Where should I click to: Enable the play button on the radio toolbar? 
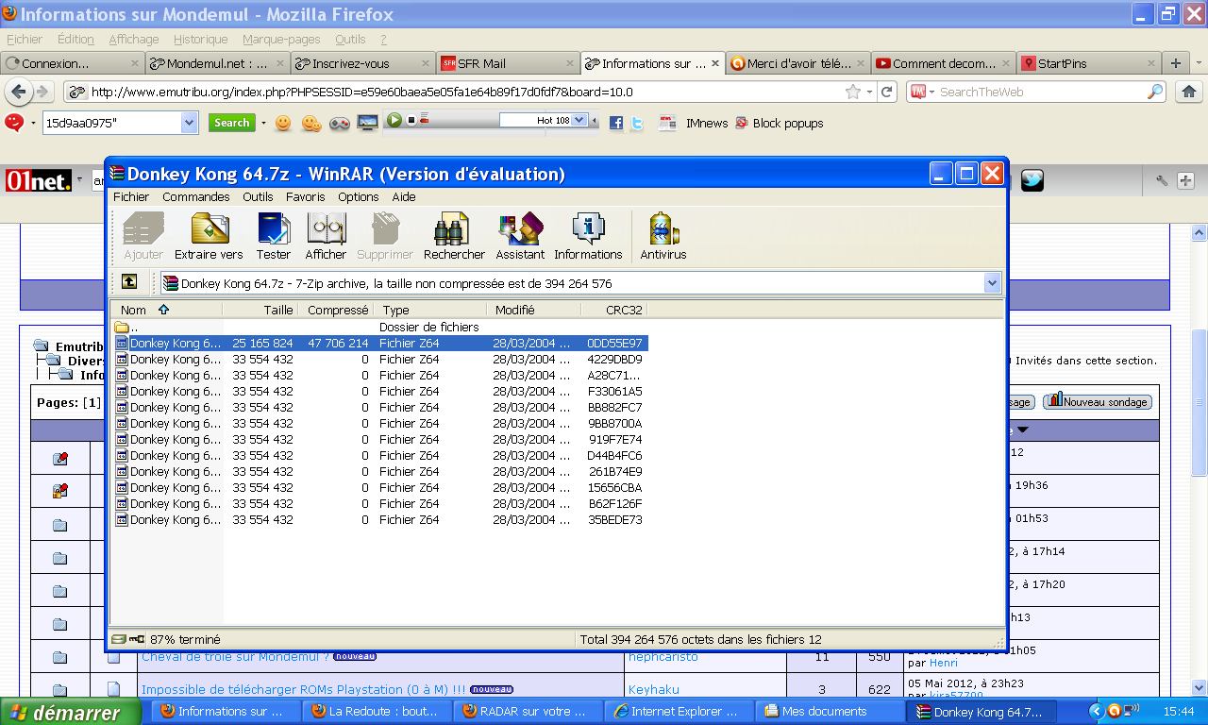394,120
